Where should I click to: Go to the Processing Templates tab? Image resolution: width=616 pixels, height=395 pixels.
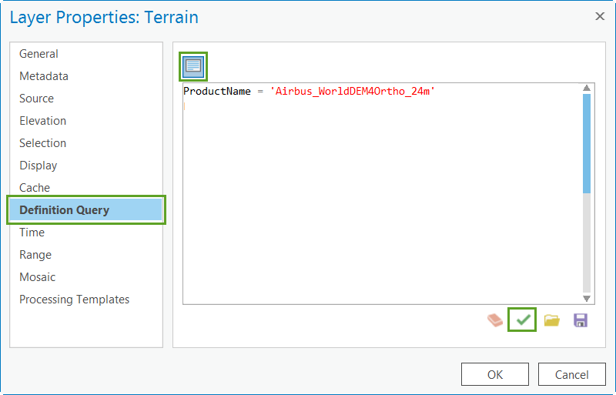coord(86,300)
